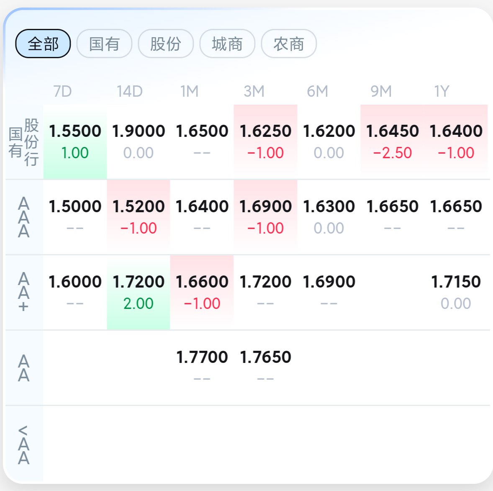Open the 国有股份行 14D cell showing 1.9000
Screen dimensions: 493x491
click(x=139, y=142)
